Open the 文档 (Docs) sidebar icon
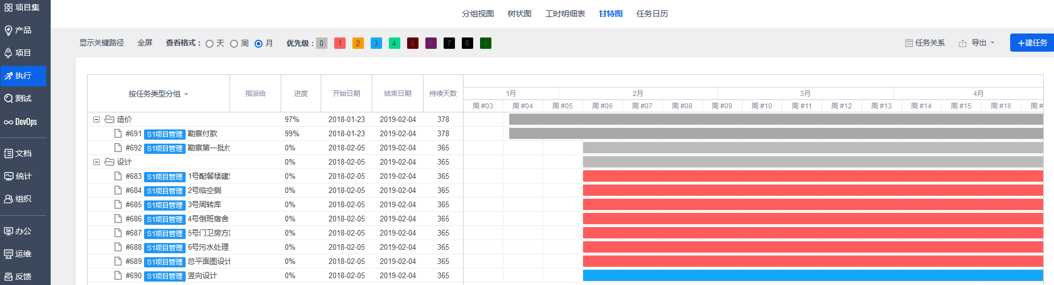Viewport: 1054px width, 285px height. click(9, 153)
